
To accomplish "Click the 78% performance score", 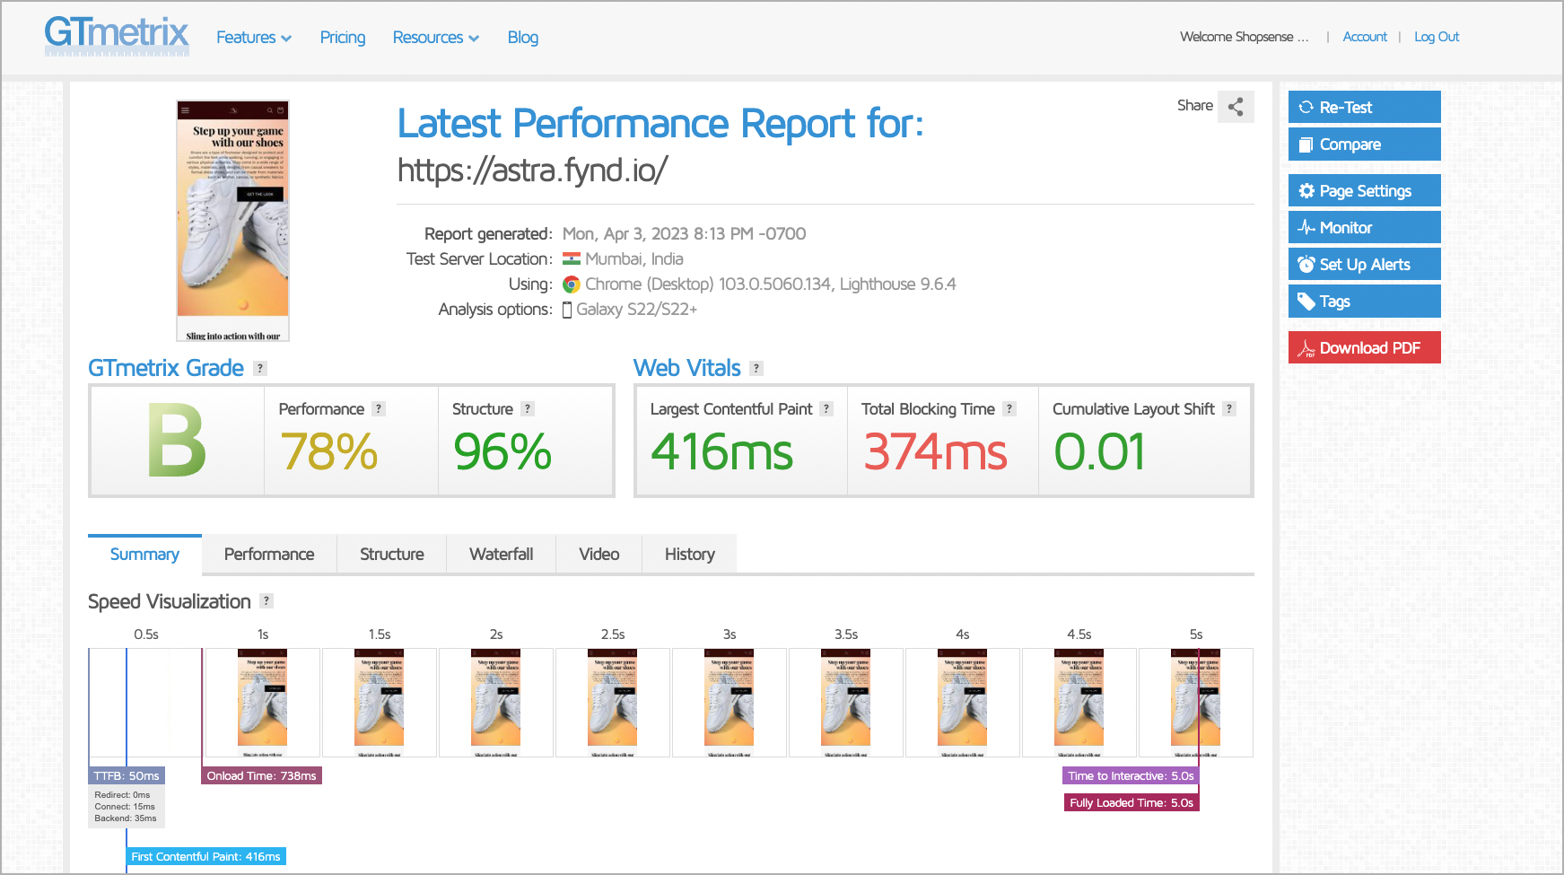I will click(x=328, y=451).
